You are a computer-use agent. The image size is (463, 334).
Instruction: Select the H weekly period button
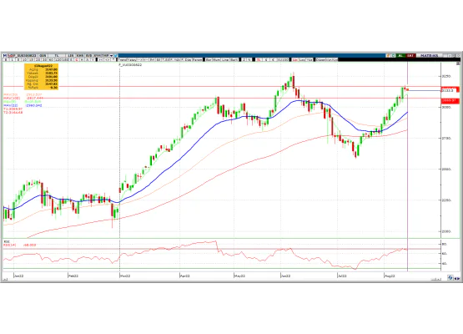pyautogui.click(x=82, y=59)
